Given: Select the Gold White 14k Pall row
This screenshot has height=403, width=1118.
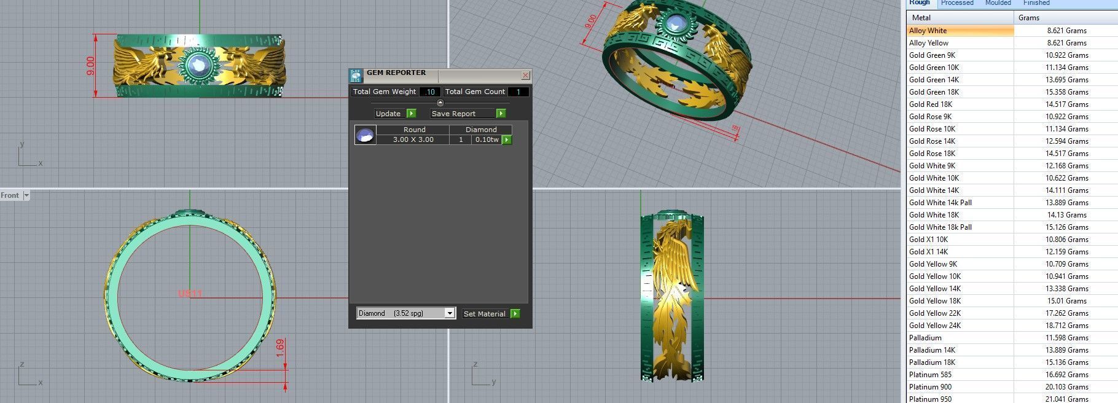Looking at the screenshot, I should coord(1012,203).
